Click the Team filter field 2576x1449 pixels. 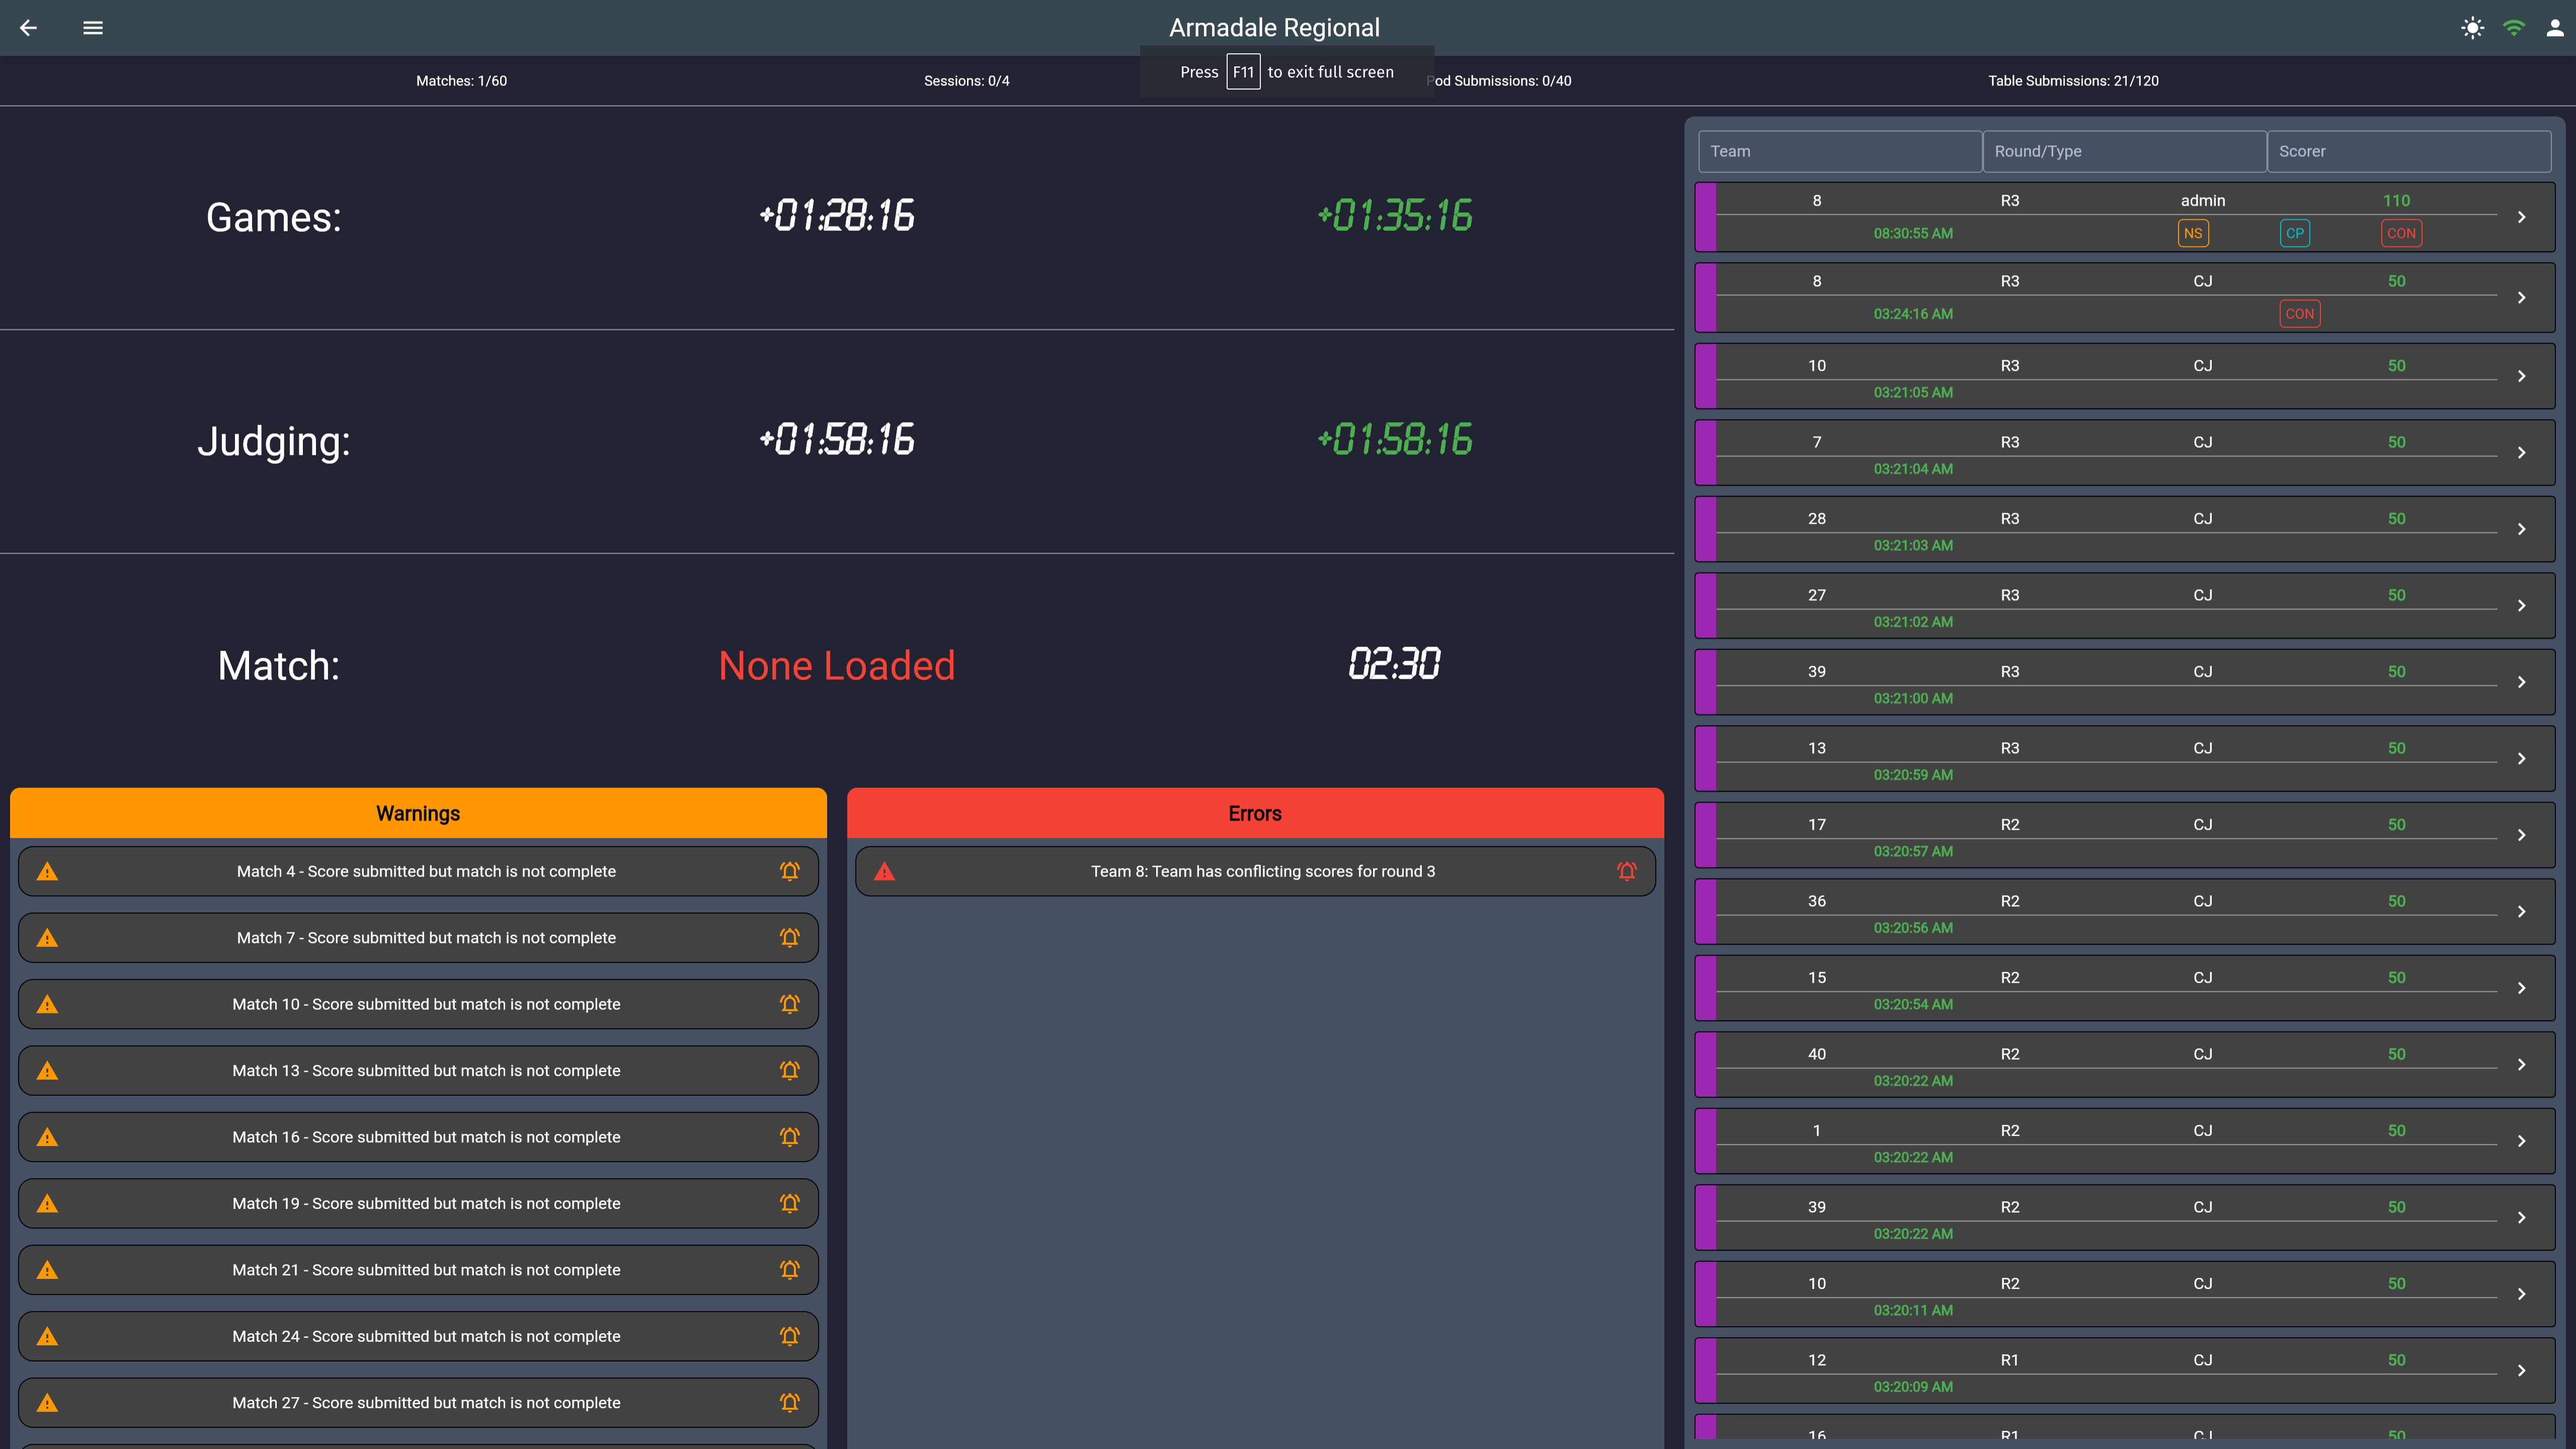click(1839, 151)
